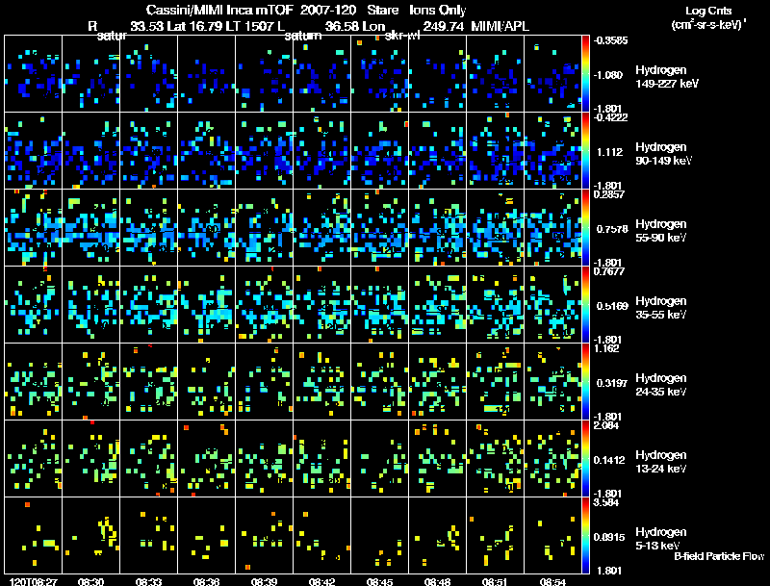Screen dimensions: 770x586
Task: Click the Hydrogen 13-24 keV color bar
Action: coord(585,459)
